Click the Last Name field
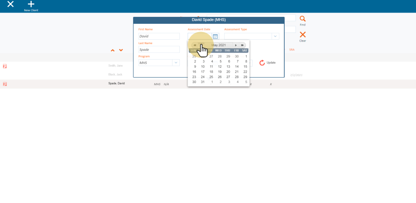This screenshot has width=416, height=203. (159, 50)
